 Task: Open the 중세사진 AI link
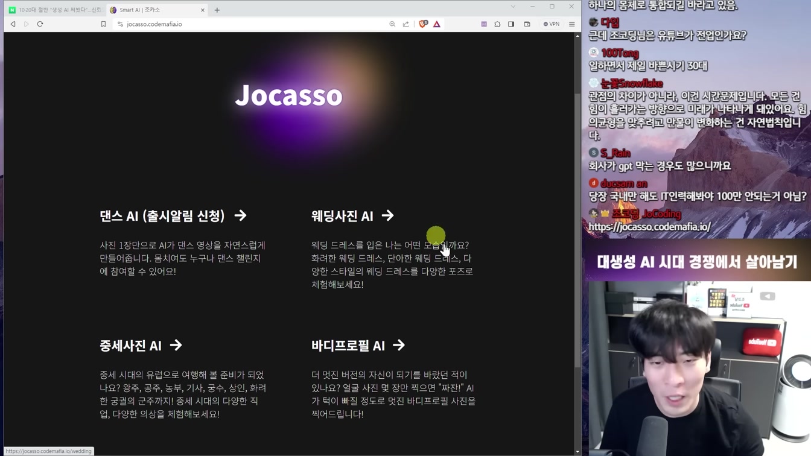pos(141,346)
